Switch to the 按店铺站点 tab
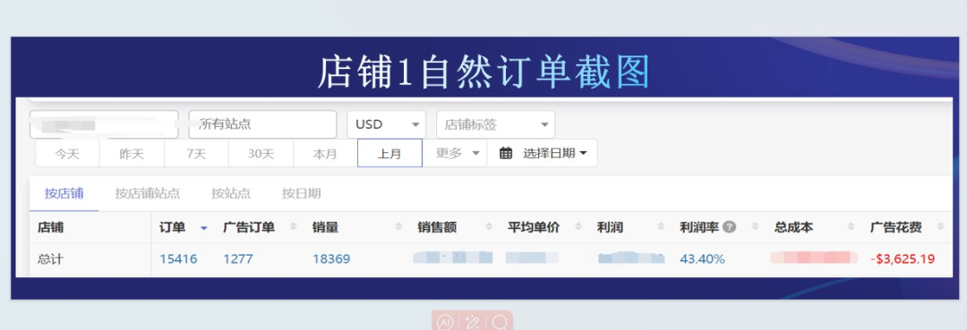 pos(148,193)
